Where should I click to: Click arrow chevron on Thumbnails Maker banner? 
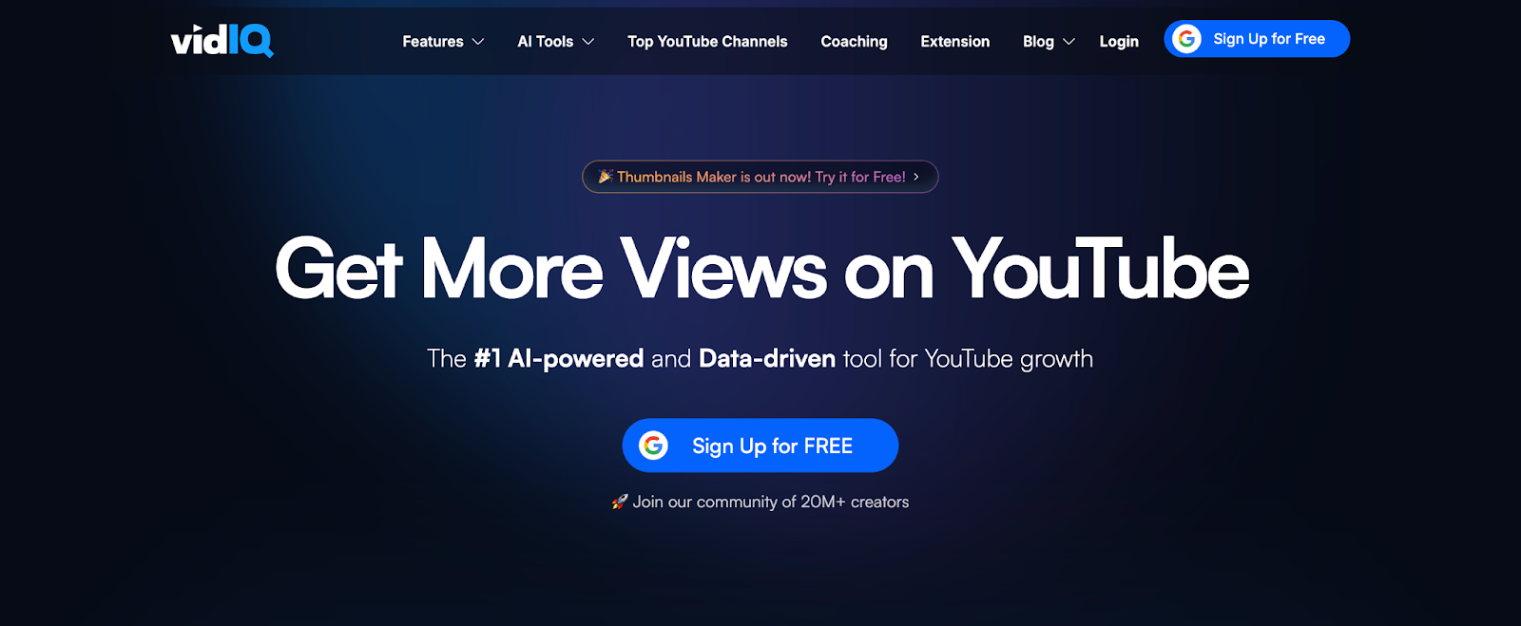(x=916, y=177)
